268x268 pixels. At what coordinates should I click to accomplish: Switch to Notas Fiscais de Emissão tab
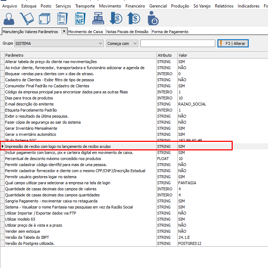point(127,32)
